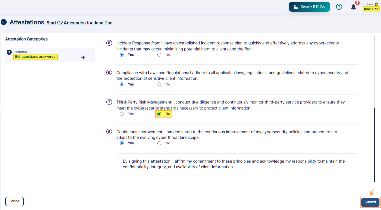Click the waving hand emoji near Hi there
The width and height of the screenshot is (381, 210).
(x=376, y=4)
